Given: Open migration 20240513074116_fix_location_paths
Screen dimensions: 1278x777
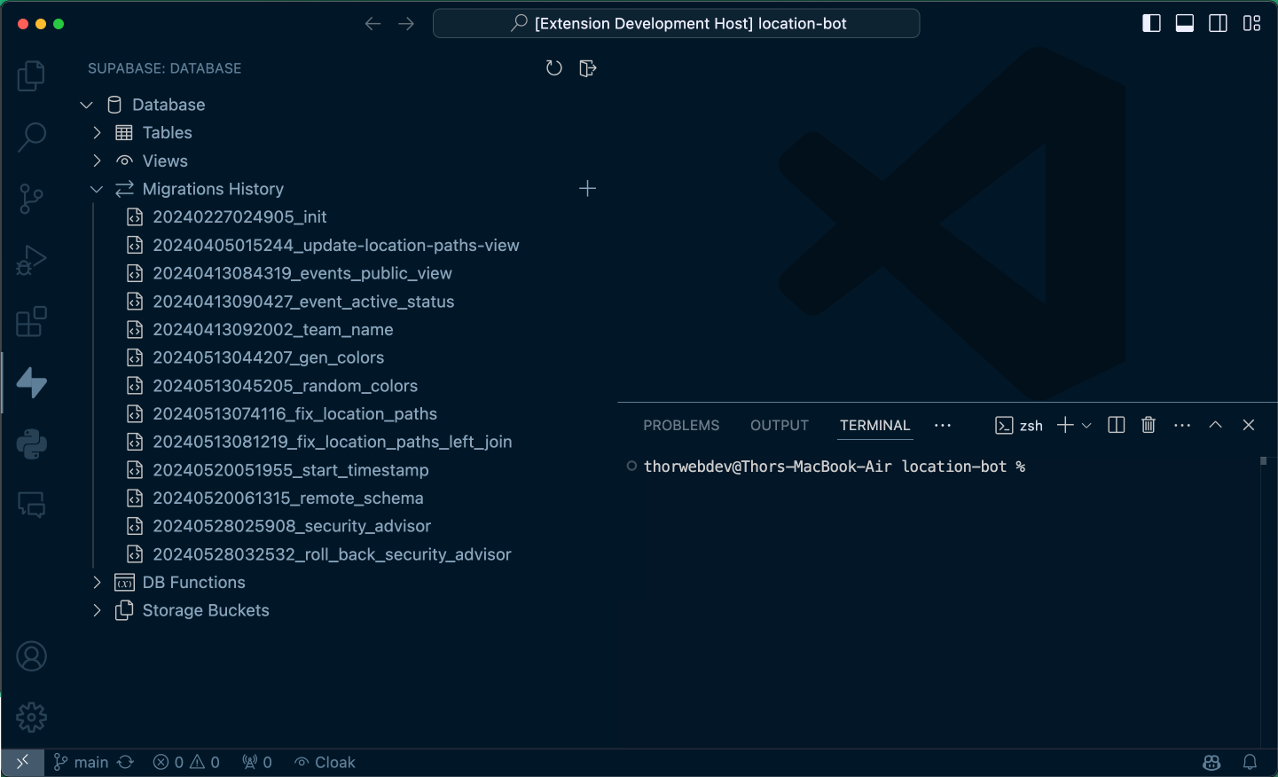Looking at the screenshot, I should point(294,414).
